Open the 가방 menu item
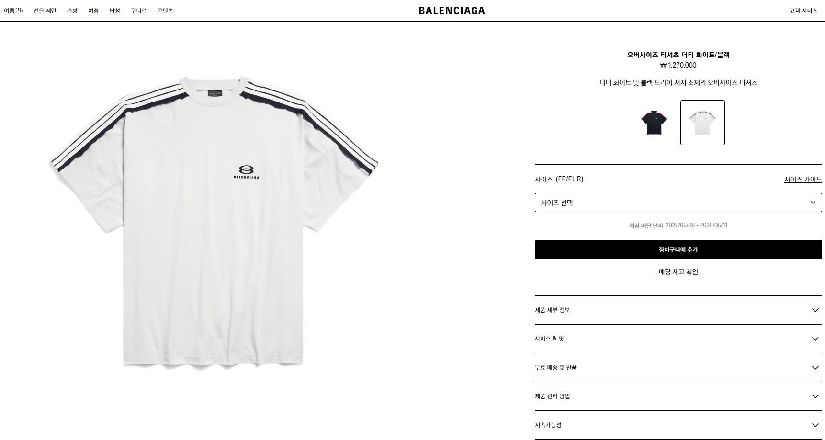Image resolution: width=825 pixels, height=440 pixels. coord(72,11)
